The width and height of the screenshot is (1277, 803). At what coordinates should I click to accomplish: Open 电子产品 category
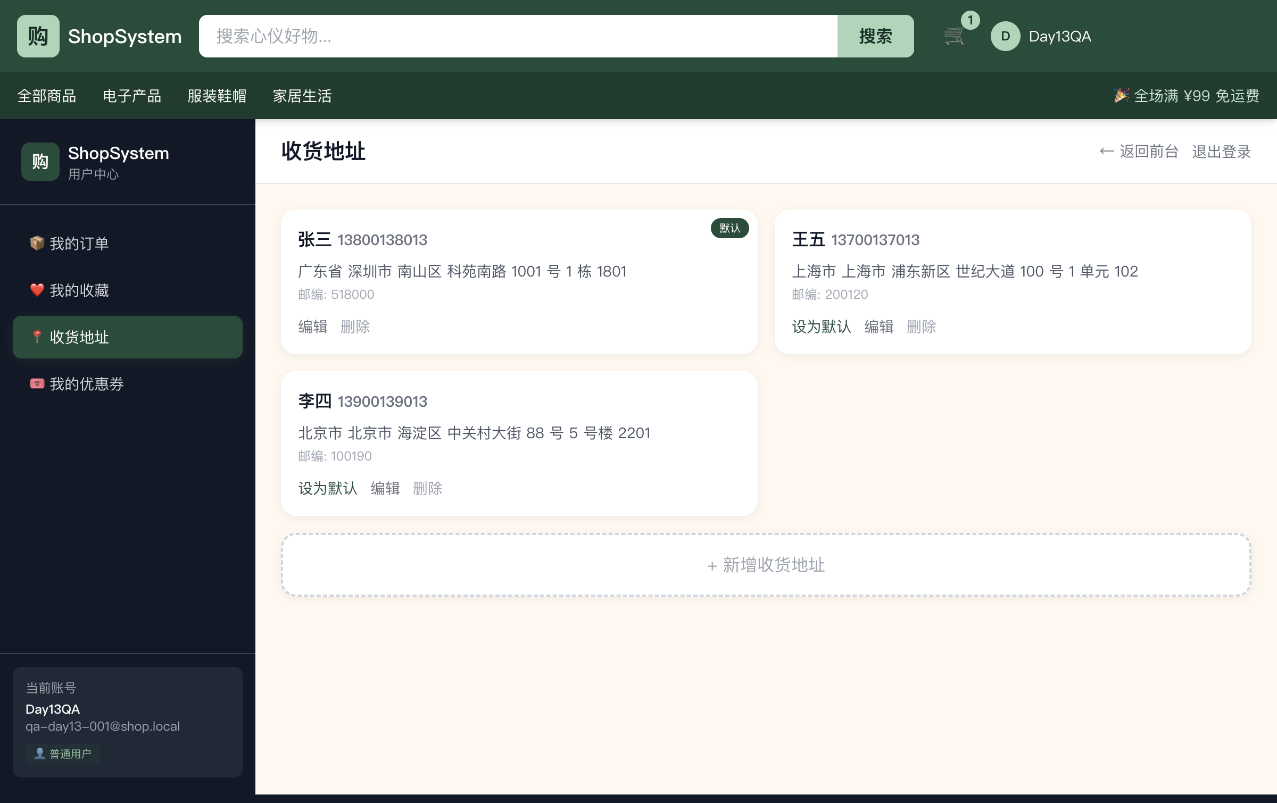(132, 96)
